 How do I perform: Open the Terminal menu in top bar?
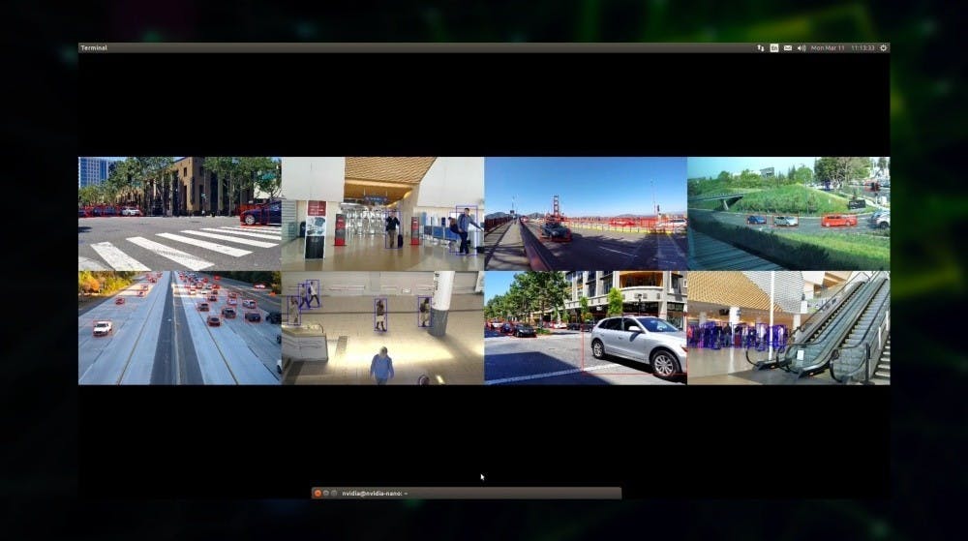click(94, 47)
